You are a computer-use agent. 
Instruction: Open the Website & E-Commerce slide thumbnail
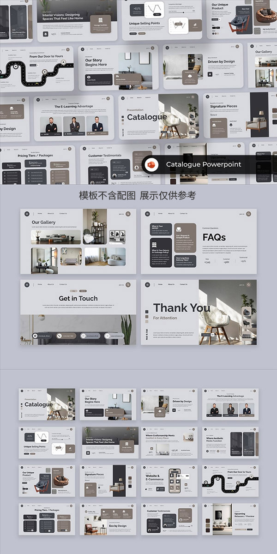click(169, 481)
